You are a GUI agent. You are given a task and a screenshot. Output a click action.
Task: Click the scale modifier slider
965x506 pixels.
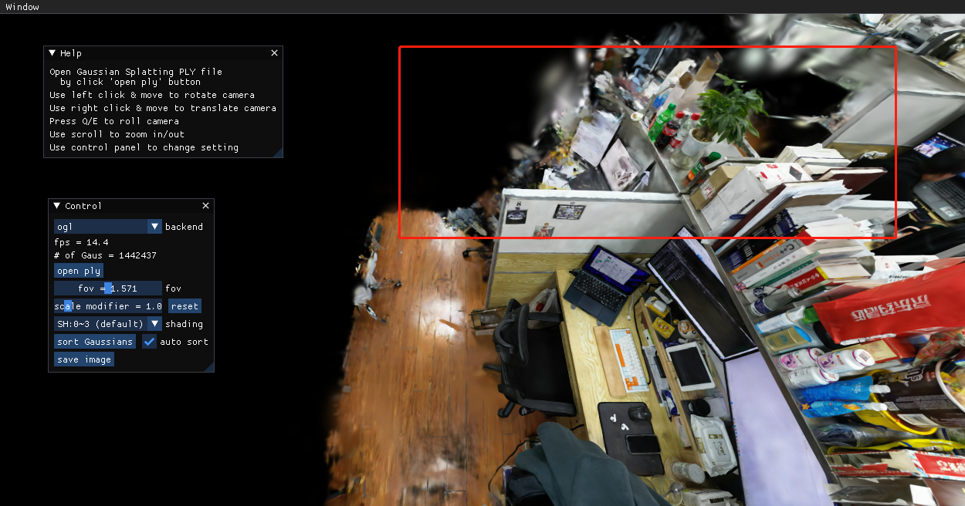click(x=108, y=306)
